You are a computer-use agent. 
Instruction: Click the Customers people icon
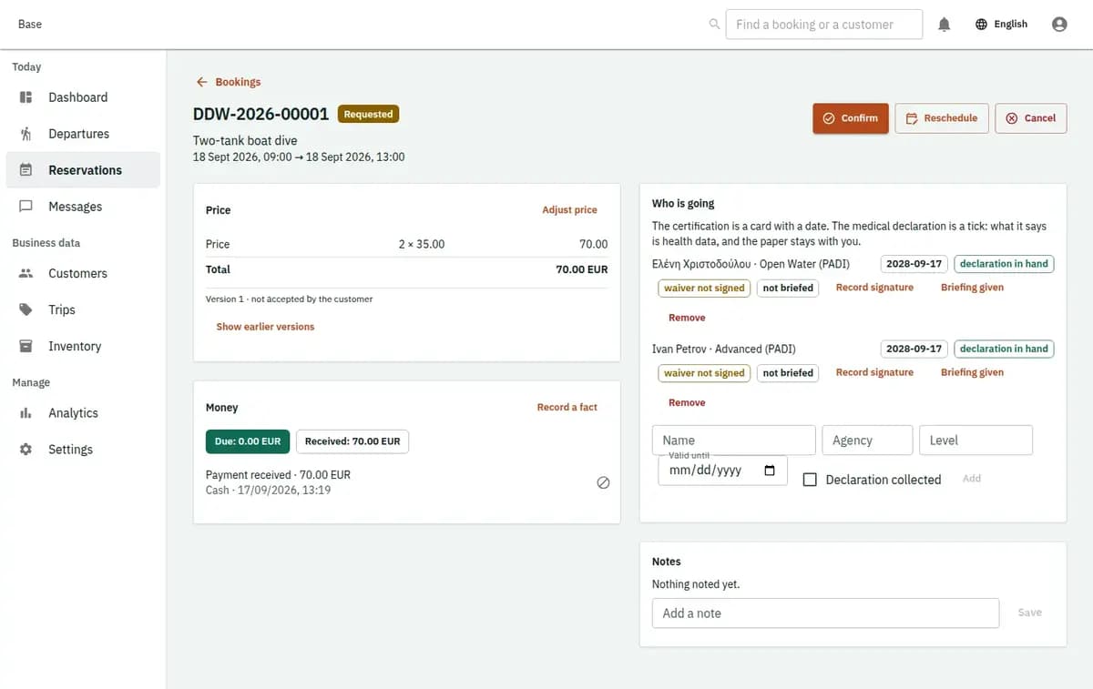pyautogui.click(x=26, y=273)
